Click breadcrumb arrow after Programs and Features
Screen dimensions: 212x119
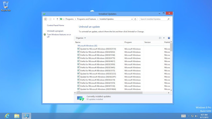(x=98, y=19)
